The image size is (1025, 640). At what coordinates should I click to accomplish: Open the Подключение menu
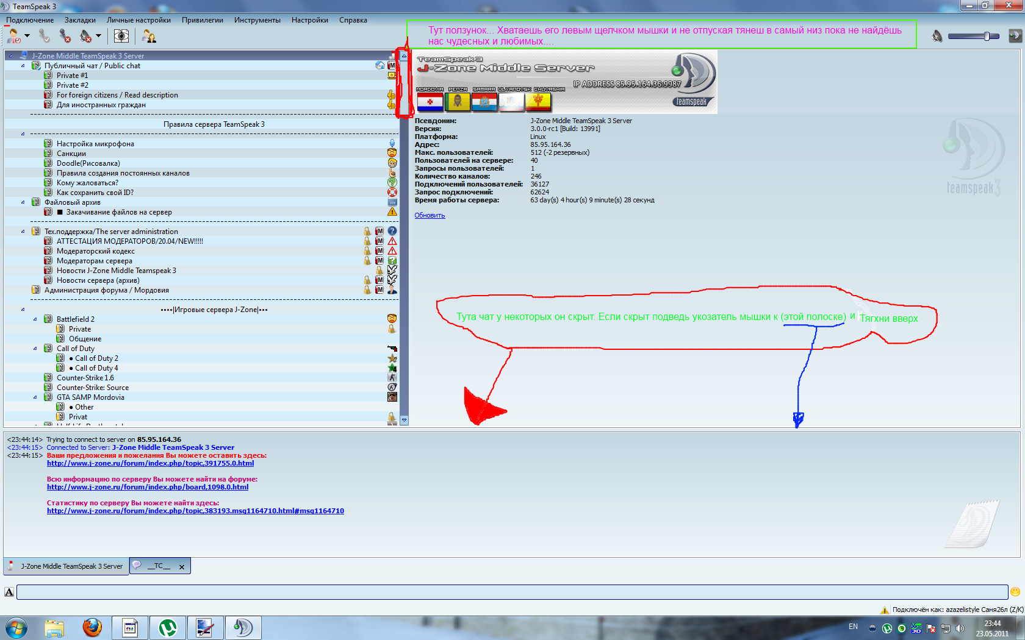pos(30,20)
